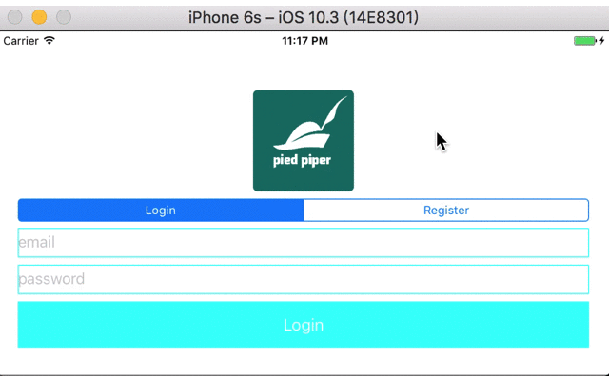609x381 pixels.
Task: Click the green battery icon
Action: click(x=584, y=41)
